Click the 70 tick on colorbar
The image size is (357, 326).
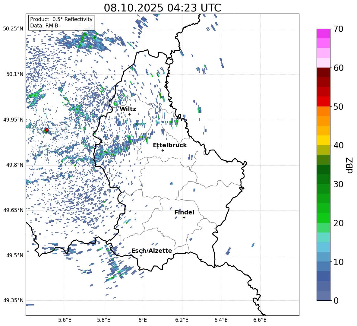338,29
